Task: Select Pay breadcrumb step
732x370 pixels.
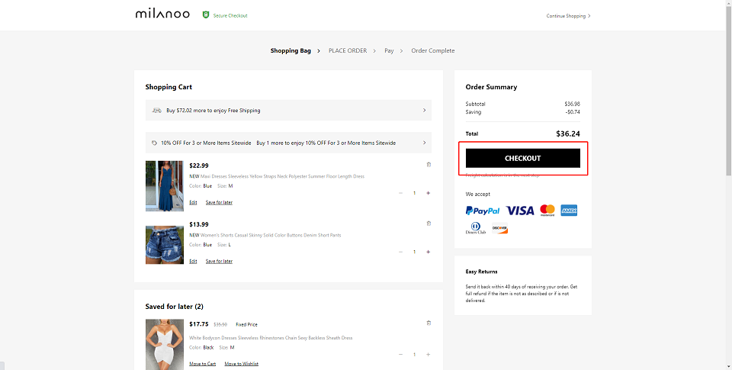Action: pos(389,50)
